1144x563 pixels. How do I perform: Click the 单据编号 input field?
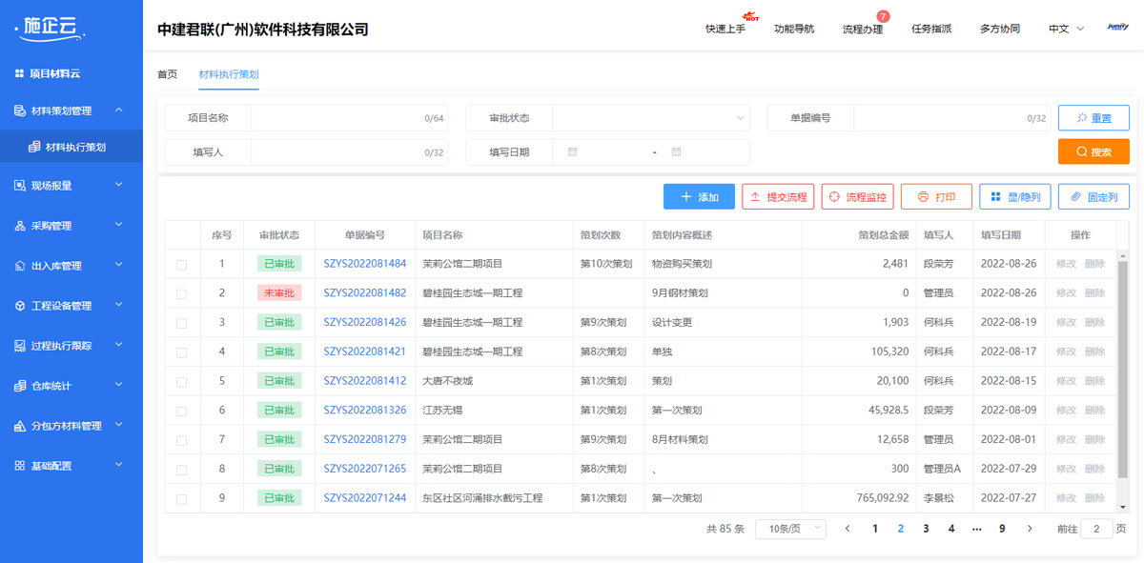pyautogui.click(x=952, y=118)
